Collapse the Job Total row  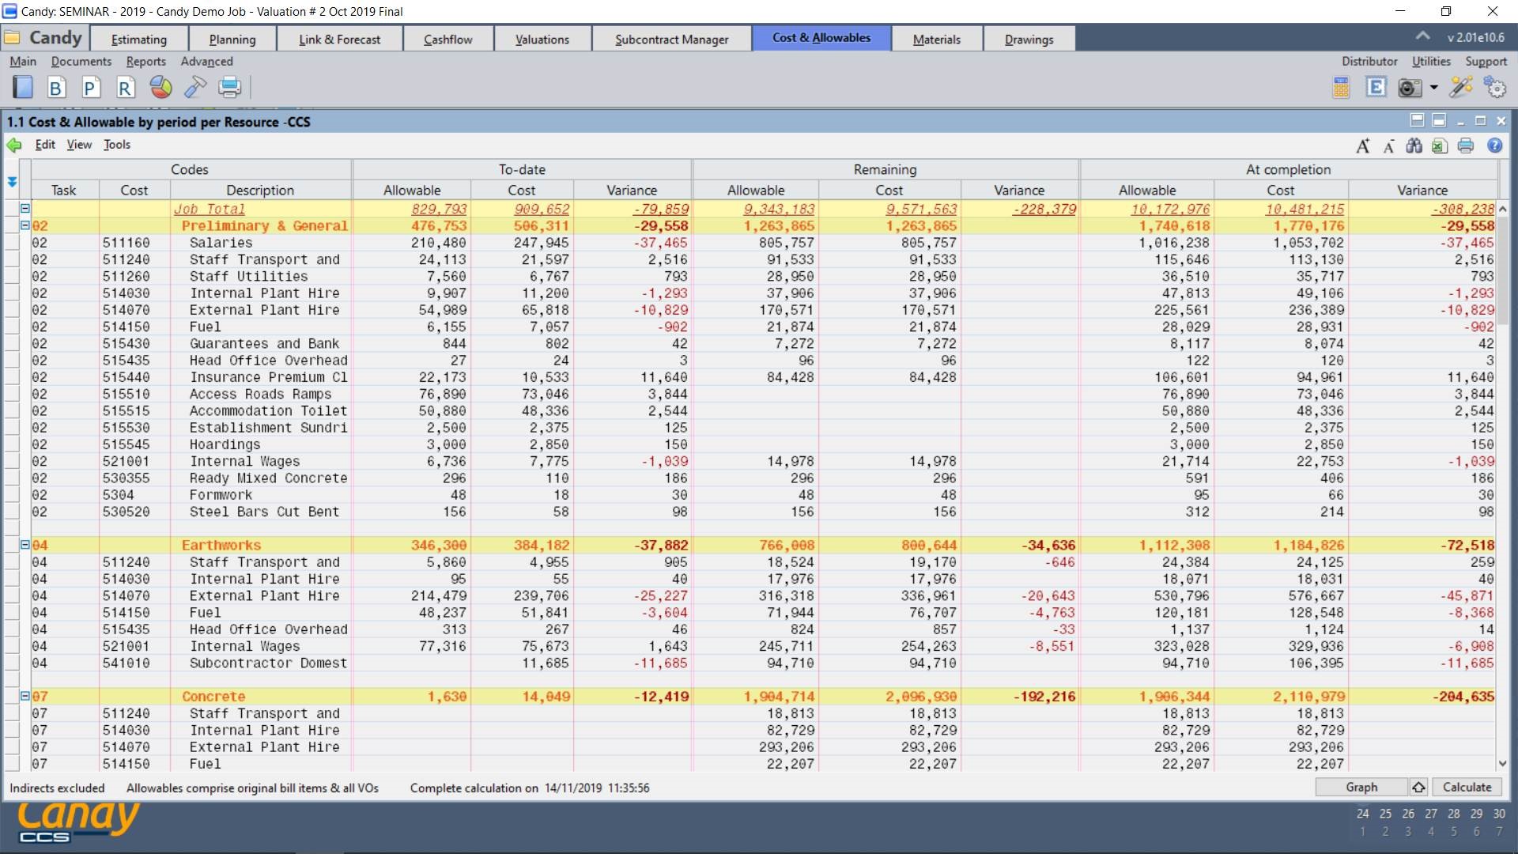coord(25,209)
